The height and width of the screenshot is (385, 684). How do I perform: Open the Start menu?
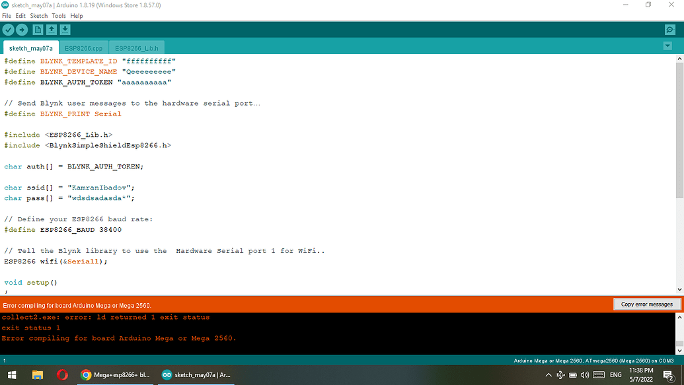pos(12,374)
